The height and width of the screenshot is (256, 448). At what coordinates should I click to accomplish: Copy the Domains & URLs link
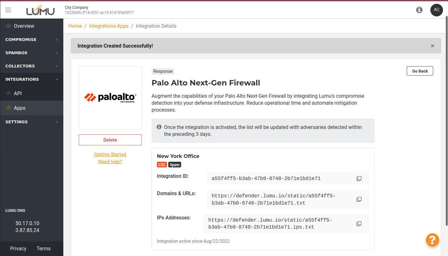click(359, 199)
